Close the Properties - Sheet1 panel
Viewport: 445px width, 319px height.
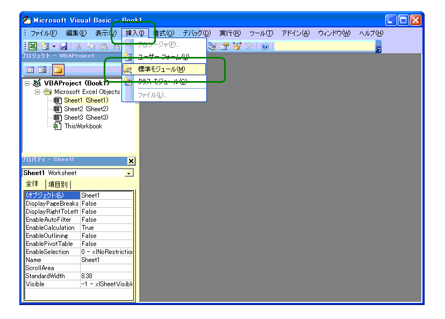click(131, 161)
